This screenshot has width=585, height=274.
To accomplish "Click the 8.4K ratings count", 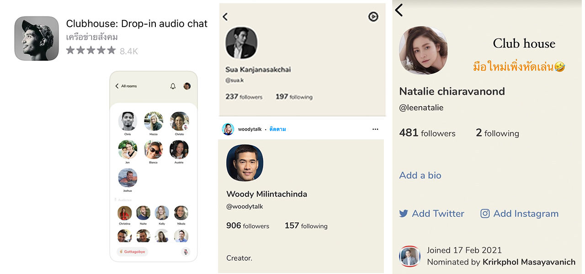I will pyautogui.click(x=129, y=51).
